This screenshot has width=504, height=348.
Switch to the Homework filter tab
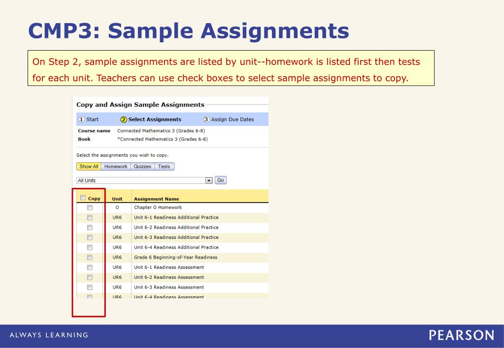[x=116, y=167]
